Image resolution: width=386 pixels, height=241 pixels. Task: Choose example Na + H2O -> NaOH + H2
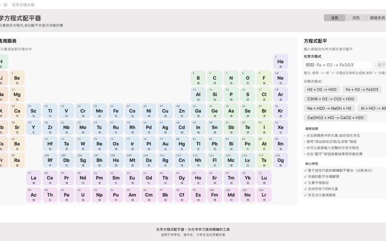click(329, 108)
